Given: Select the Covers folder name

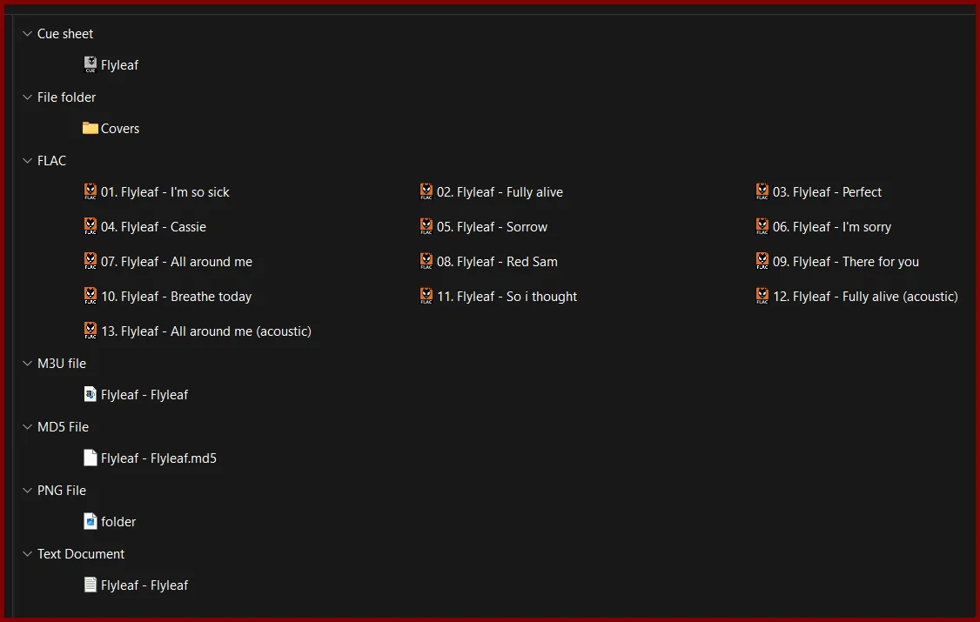Looking at the screenshot, I should tap(120, 129).
